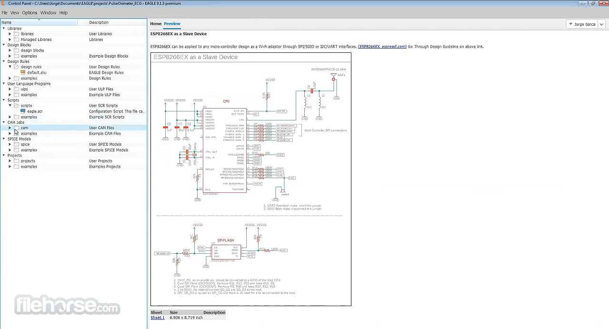Open the Help menu
Screen dimensions: 609x329
pyautogui.click(x=63, y=13)
